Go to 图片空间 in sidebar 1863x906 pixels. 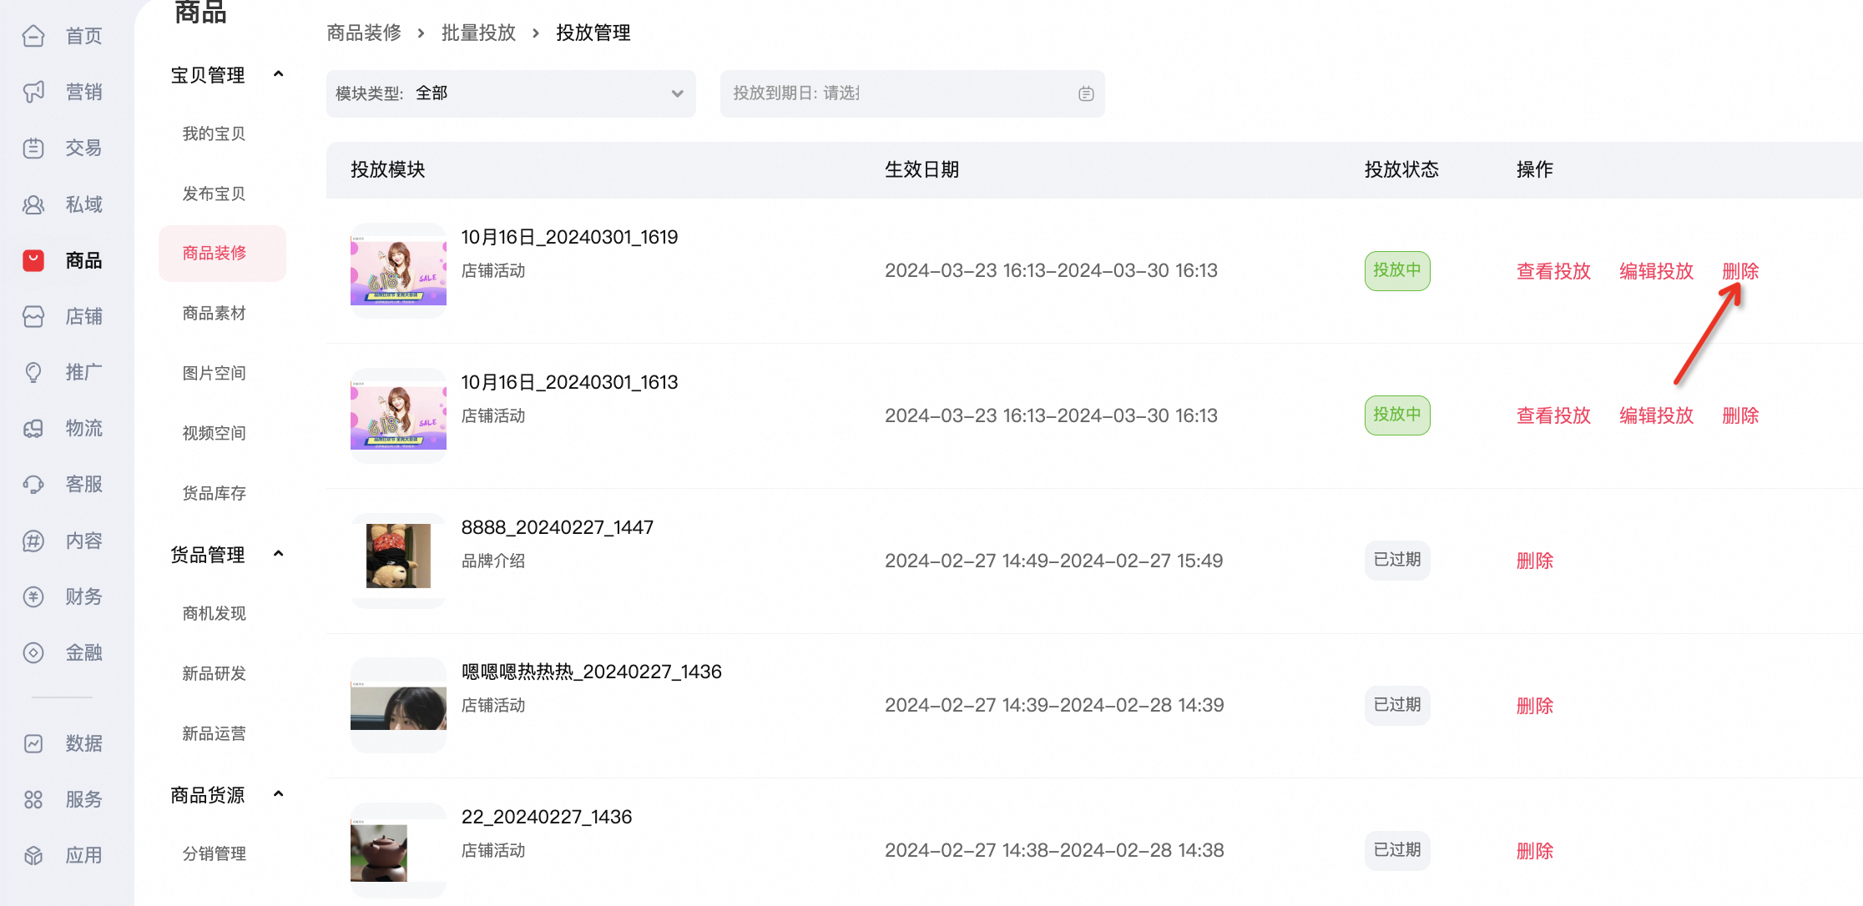tap(215, 373)
